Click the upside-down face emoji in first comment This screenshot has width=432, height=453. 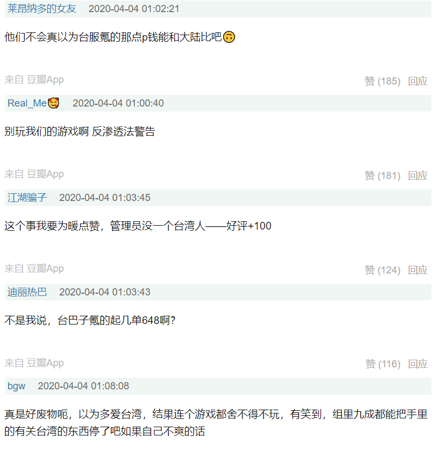coord(229,37)
